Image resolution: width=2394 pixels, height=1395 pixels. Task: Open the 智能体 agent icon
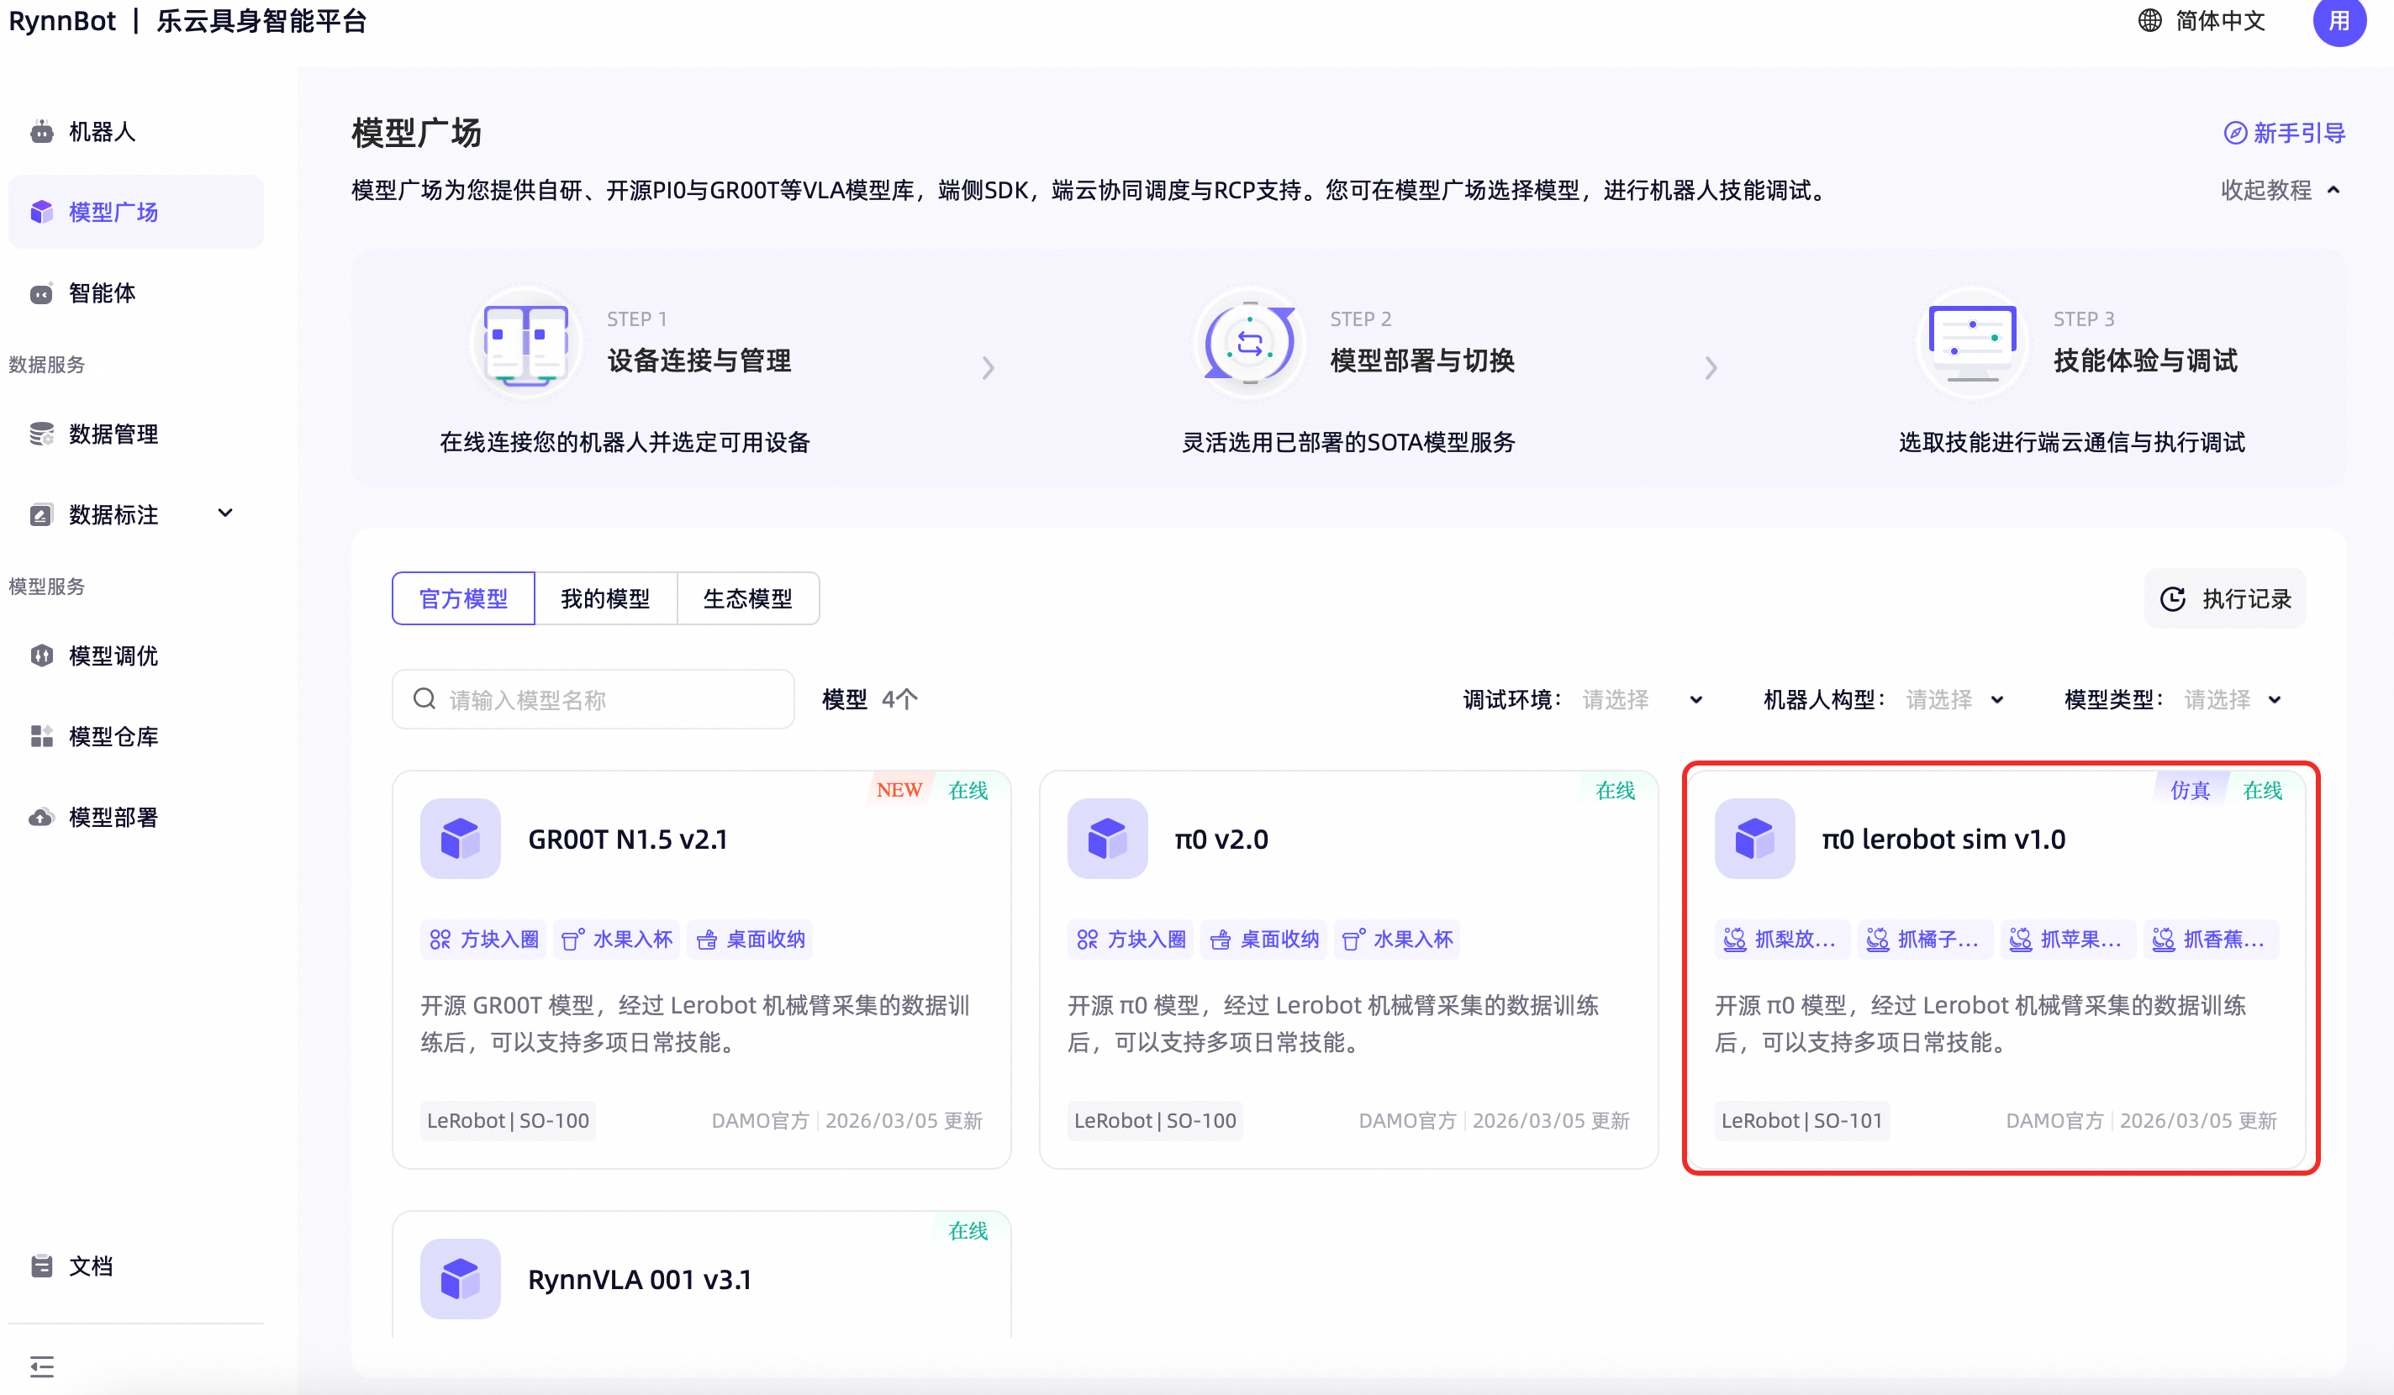41,292
